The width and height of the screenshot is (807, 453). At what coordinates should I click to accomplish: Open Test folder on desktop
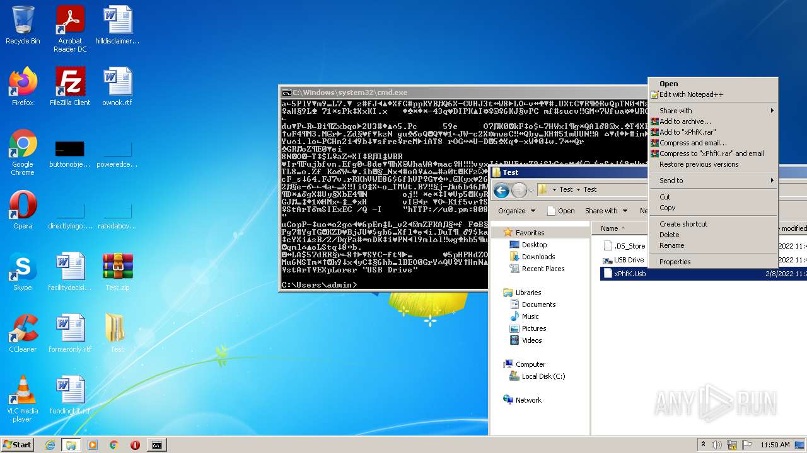(x=117, y=333)
